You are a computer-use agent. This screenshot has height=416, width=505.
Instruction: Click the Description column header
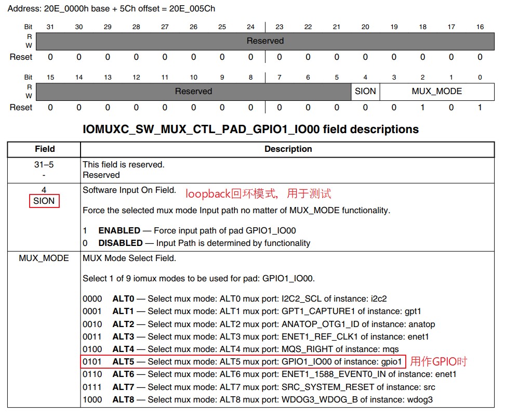click(288, 149)
